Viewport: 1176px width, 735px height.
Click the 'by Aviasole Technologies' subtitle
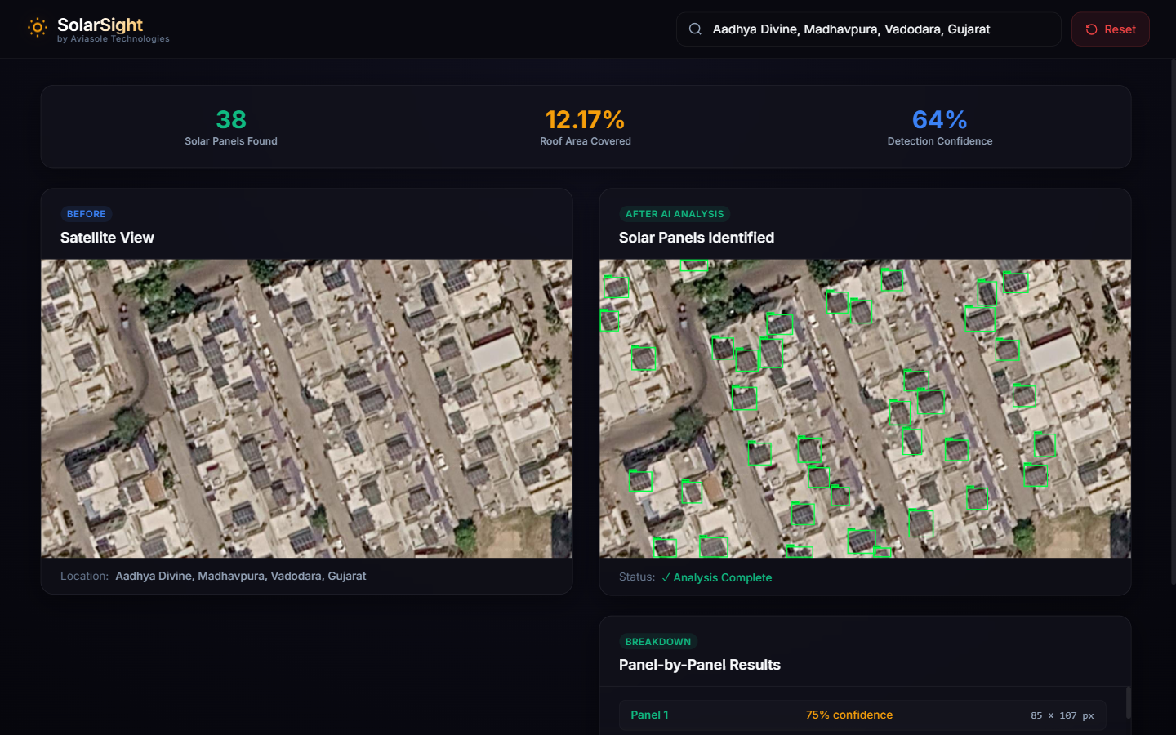[114, 39]
